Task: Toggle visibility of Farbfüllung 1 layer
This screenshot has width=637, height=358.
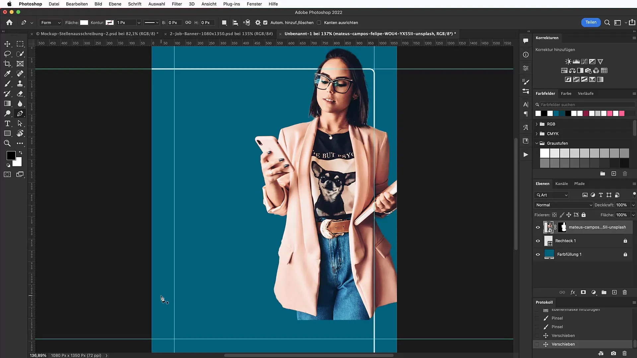Action: pos(538,254)
